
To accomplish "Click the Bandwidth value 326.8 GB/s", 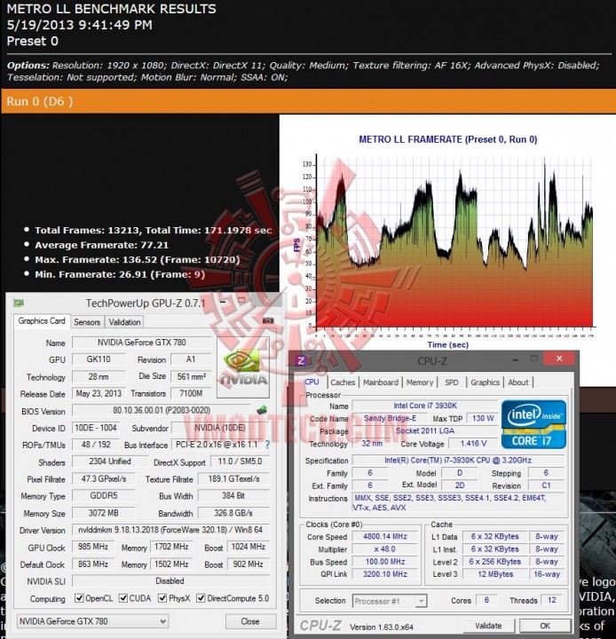I will click(233, 513).
